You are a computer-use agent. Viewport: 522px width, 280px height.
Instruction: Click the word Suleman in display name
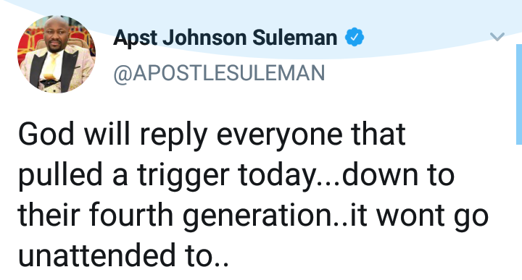(x=294, y=38)
